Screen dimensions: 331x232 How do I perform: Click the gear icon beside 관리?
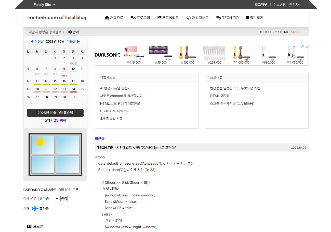tap(70, 32)
